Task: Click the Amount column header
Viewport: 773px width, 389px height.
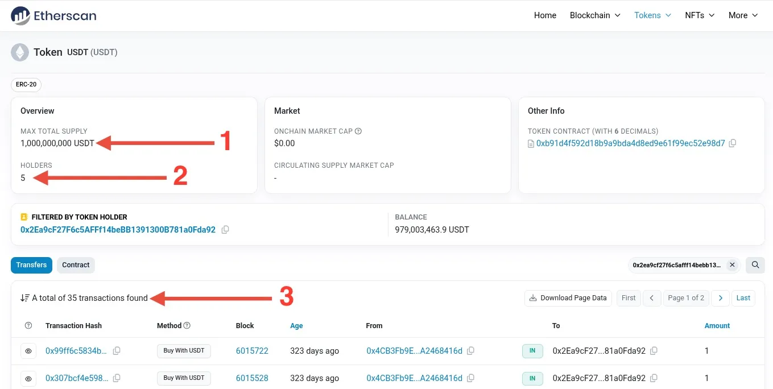Action: click(717, 326)
